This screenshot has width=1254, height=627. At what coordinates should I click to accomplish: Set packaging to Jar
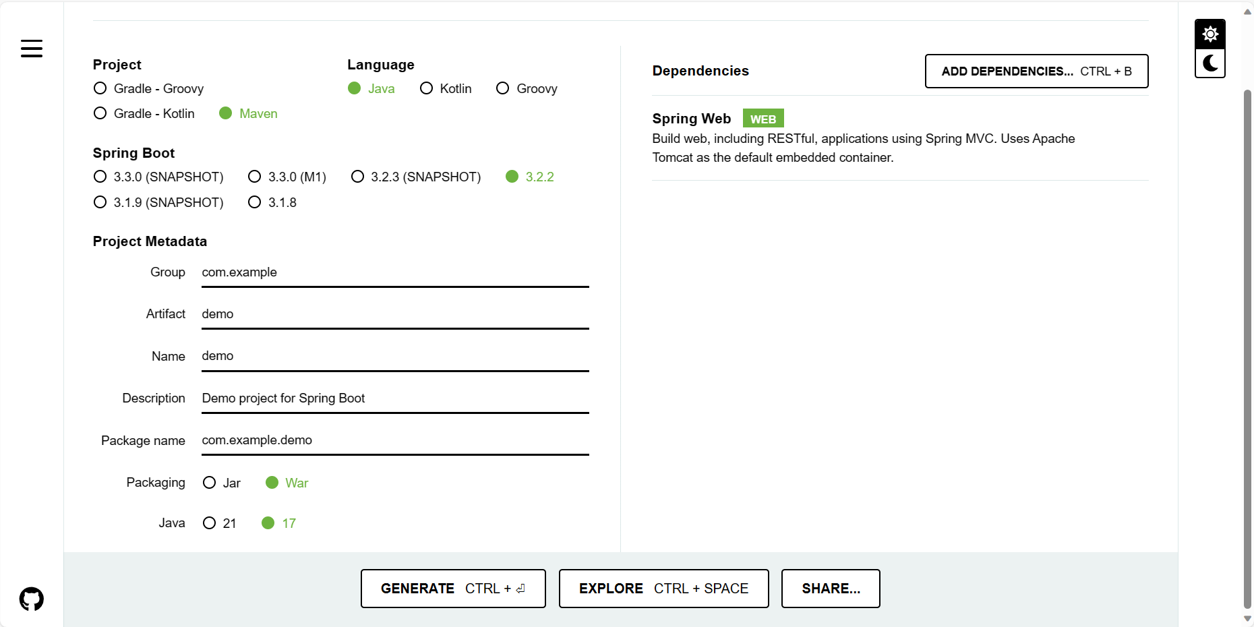tap(222, 483)
